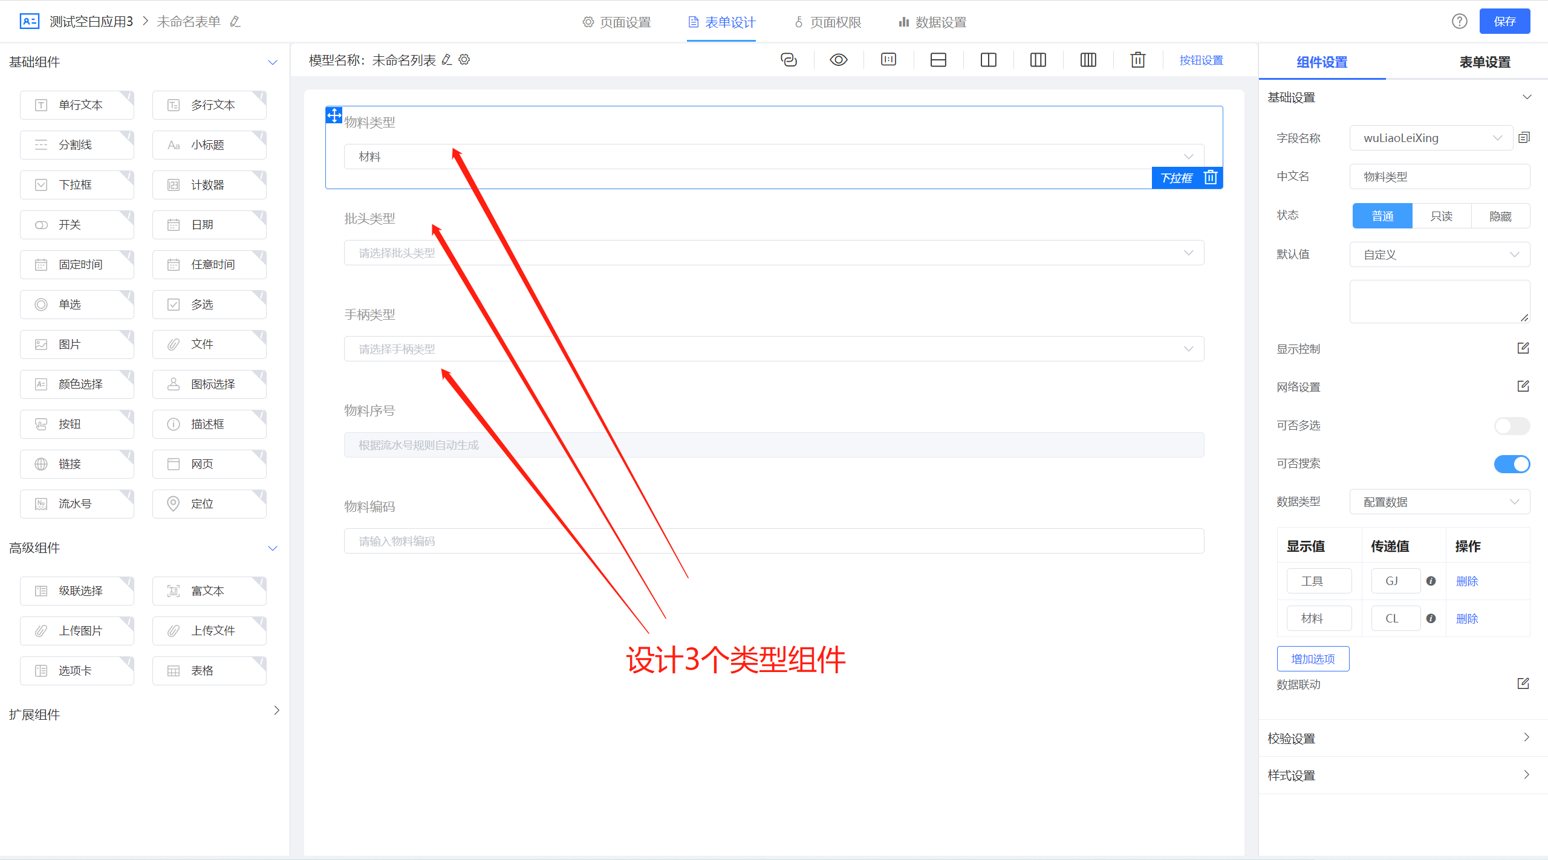Click the pencil icon next to 未命名表单
This screenshot has width=1548, height=860.
(235, 22)
